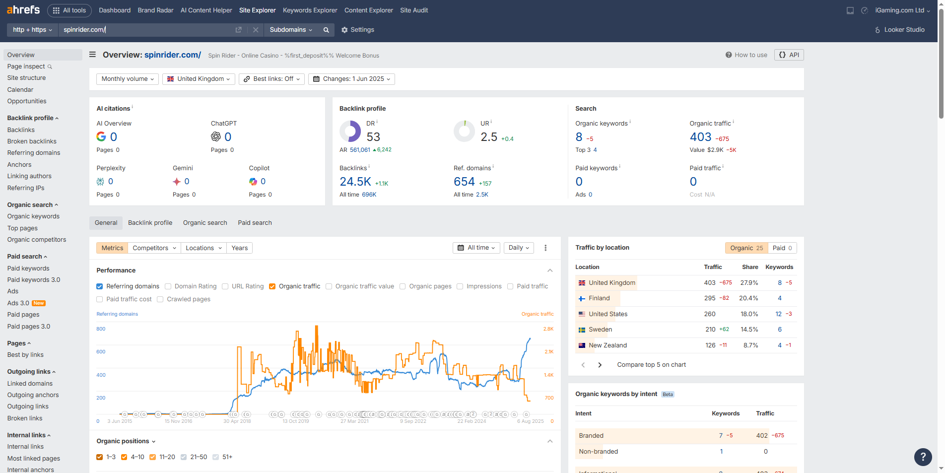This screenshot has width=945, height=473.
Task: Open Referring domains in the sidebar
Action: (34, 153)
